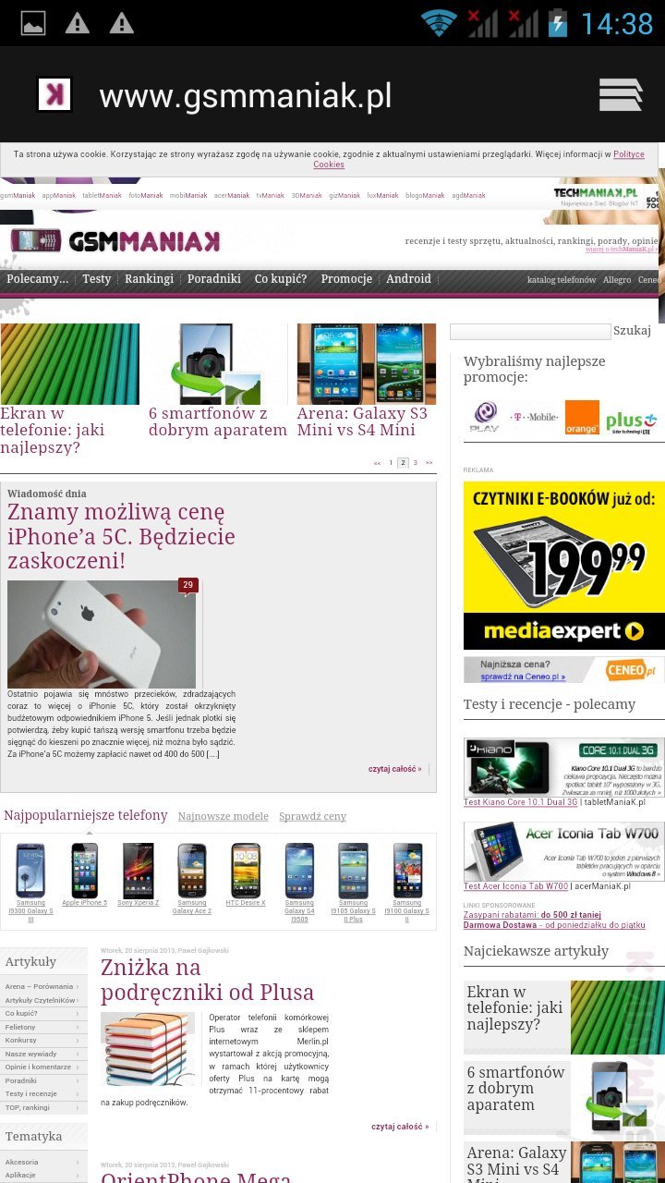665x1183 pixels.
Task: Open the Play operator logo
Action: (x=485, y=417)
